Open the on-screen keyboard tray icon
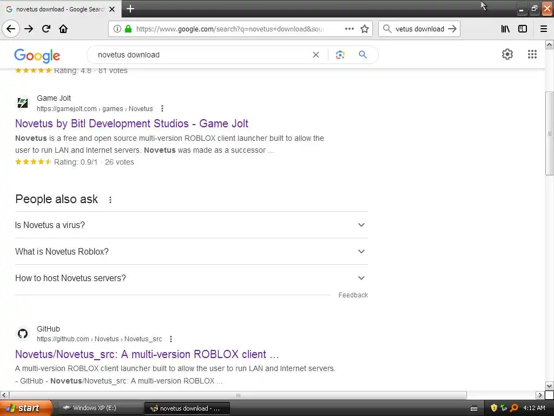This screenshot has height=416, width=554. point(474,408)
